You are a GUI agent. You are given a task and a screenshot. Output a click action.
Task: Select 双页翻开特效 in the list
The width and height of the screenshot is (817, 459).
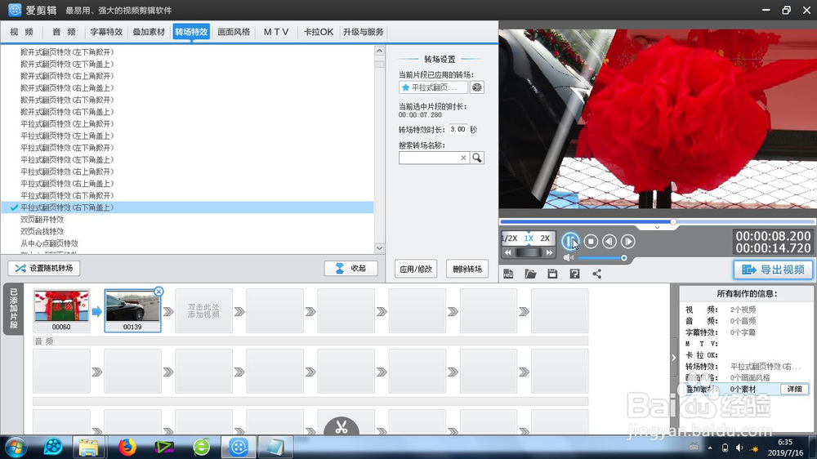coord(42,220)
